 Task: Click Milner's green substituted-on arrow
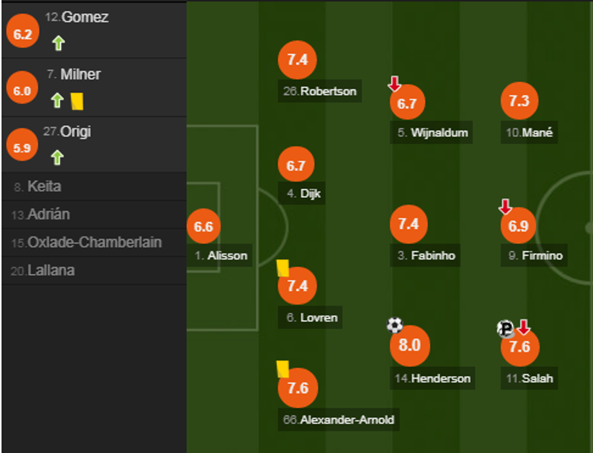click(57, 100)
